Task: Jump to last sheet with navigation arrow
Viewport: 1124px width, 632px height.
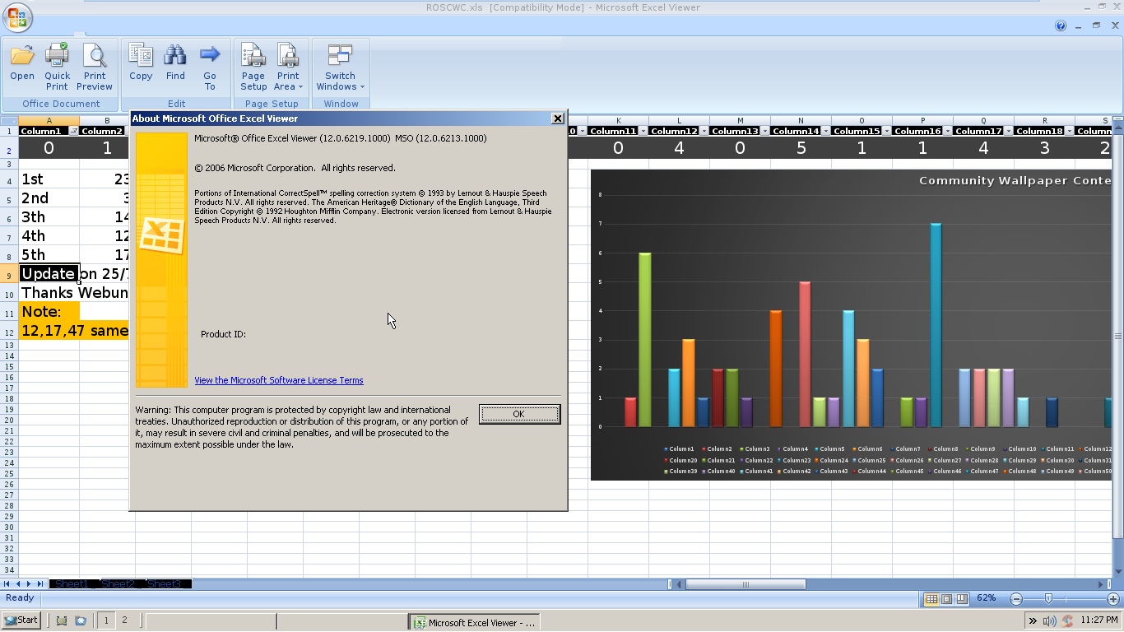Action: coord(40,583)
